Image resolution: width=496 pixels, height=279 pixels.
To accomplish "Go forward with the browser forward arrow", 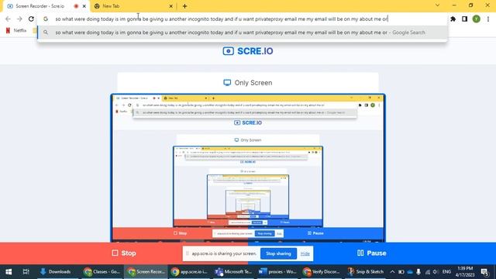I will tap(19, 19).
